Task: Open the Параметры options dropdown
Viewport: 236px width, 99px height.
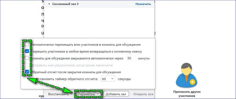Action: [x=88, y=94]
